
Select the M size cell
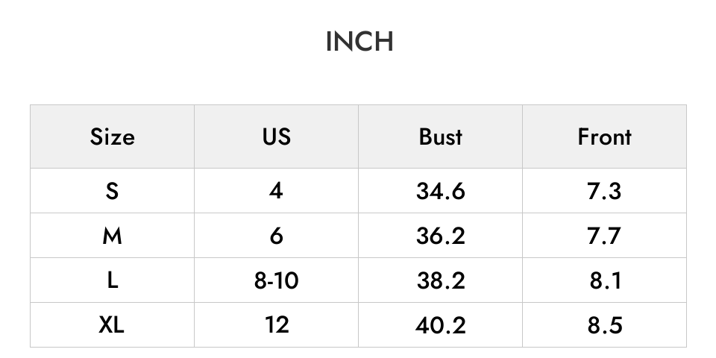click(113, 235)
